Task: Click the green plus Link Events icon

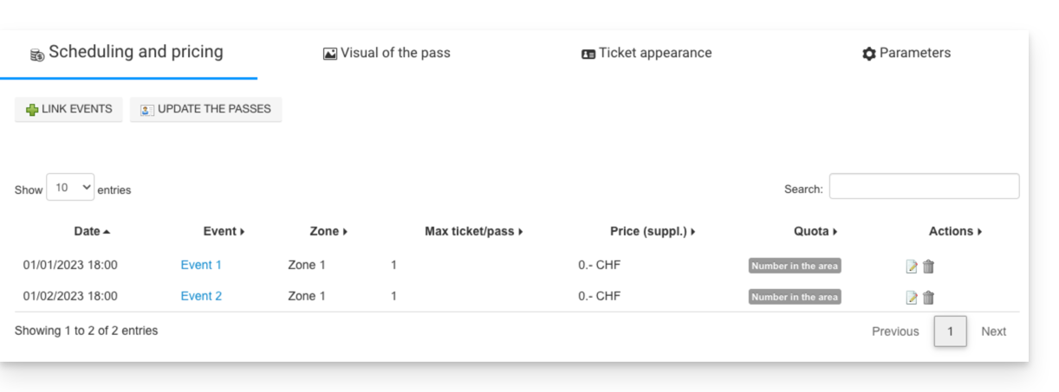Action: [32, 110]
